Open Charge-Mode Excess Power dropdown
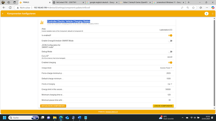Screen dimensions: 216x121 click(x=166, y=68)
